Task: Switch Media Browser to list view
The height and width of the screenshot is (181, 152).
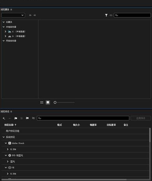Action: (42, 102)
